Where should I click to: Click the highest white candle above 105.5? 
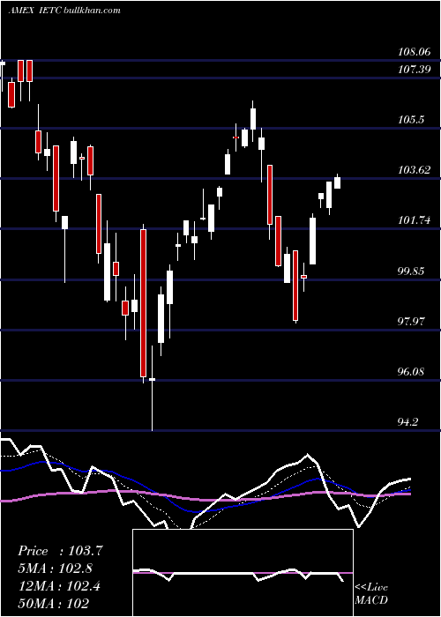(253, 118)
